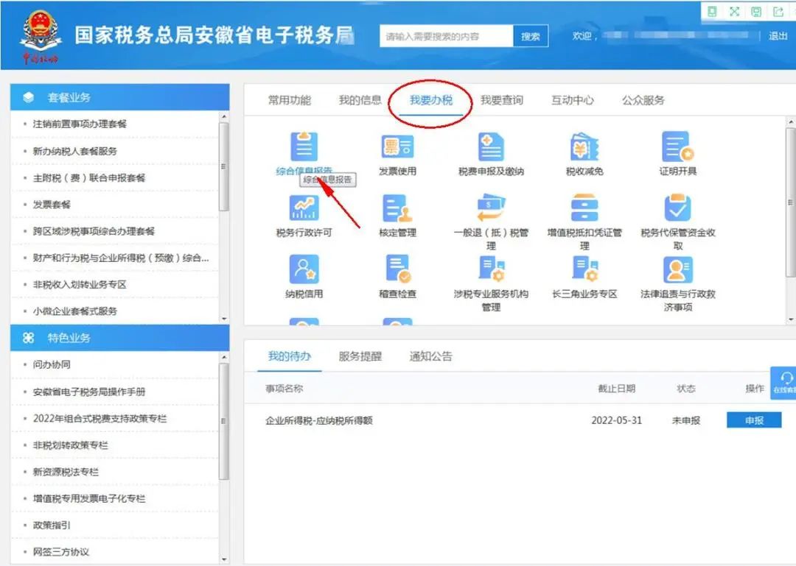Click the tax icon grid scrollbar up arrow
The width and height of the screenshot is (796, 566).
(790, 122)
